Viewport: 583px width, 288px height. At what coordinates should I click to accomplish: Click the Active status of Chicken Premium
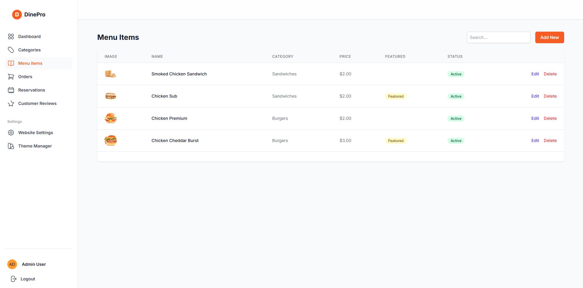[x=456, y=119]
